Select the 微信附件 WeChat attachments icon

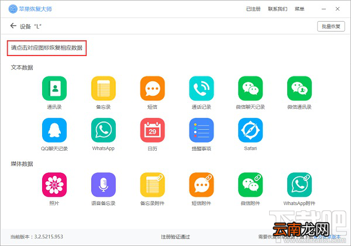[x=250, y=185]
